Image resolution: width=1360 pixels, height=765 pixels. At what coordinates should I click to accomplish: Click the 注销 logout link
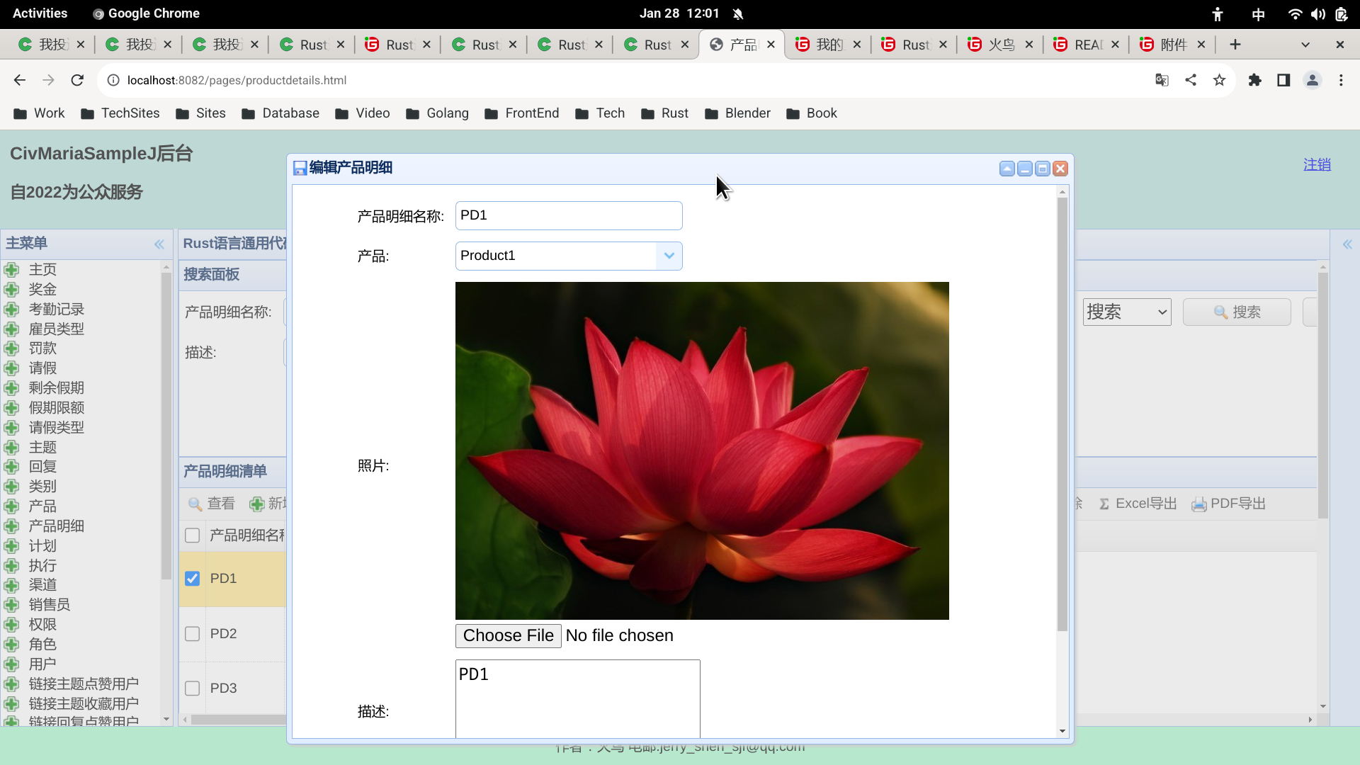point(1317,164)
